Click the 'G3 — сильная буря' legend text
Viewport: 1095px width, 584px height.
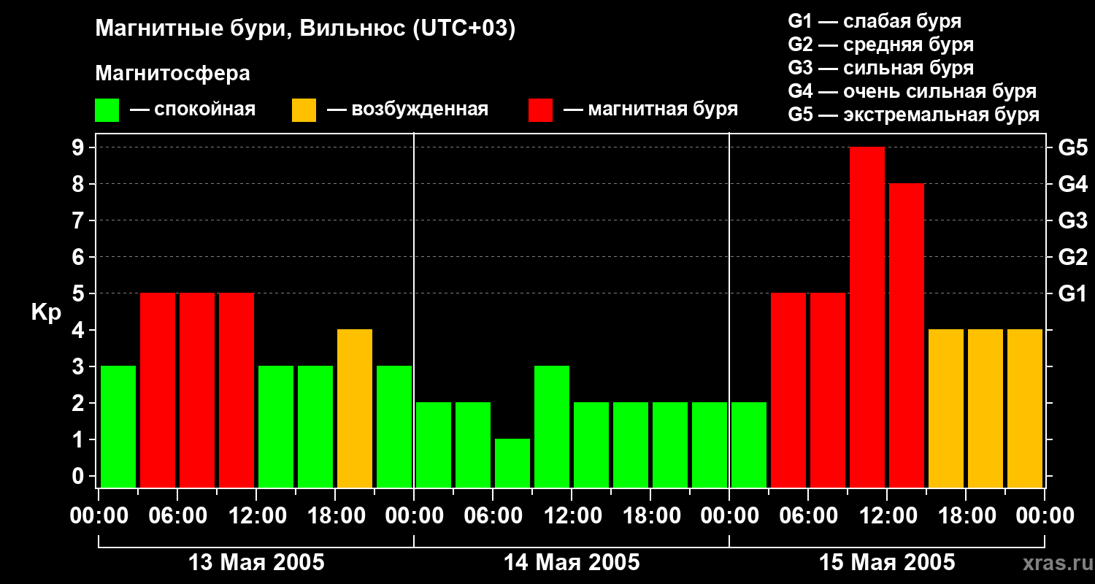880,68
